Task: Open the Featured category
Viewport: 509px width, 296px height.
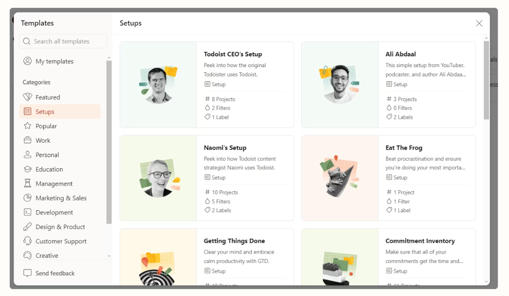Action: (60, 97)
